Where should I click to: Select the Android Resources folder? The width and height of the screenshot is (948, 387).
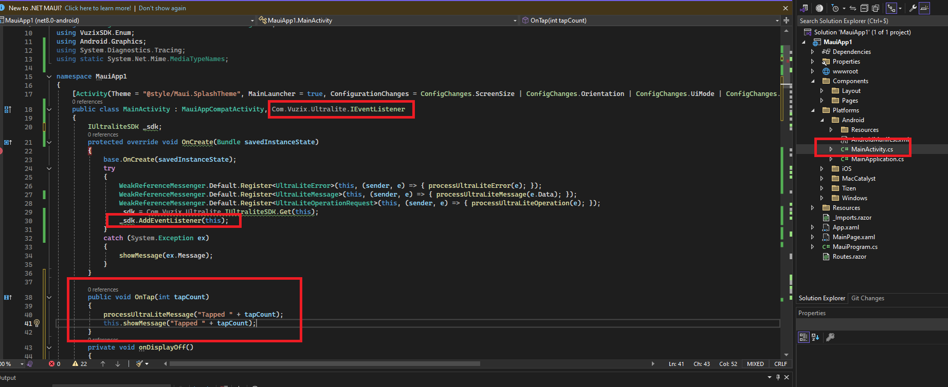click(x=865, y=130)
